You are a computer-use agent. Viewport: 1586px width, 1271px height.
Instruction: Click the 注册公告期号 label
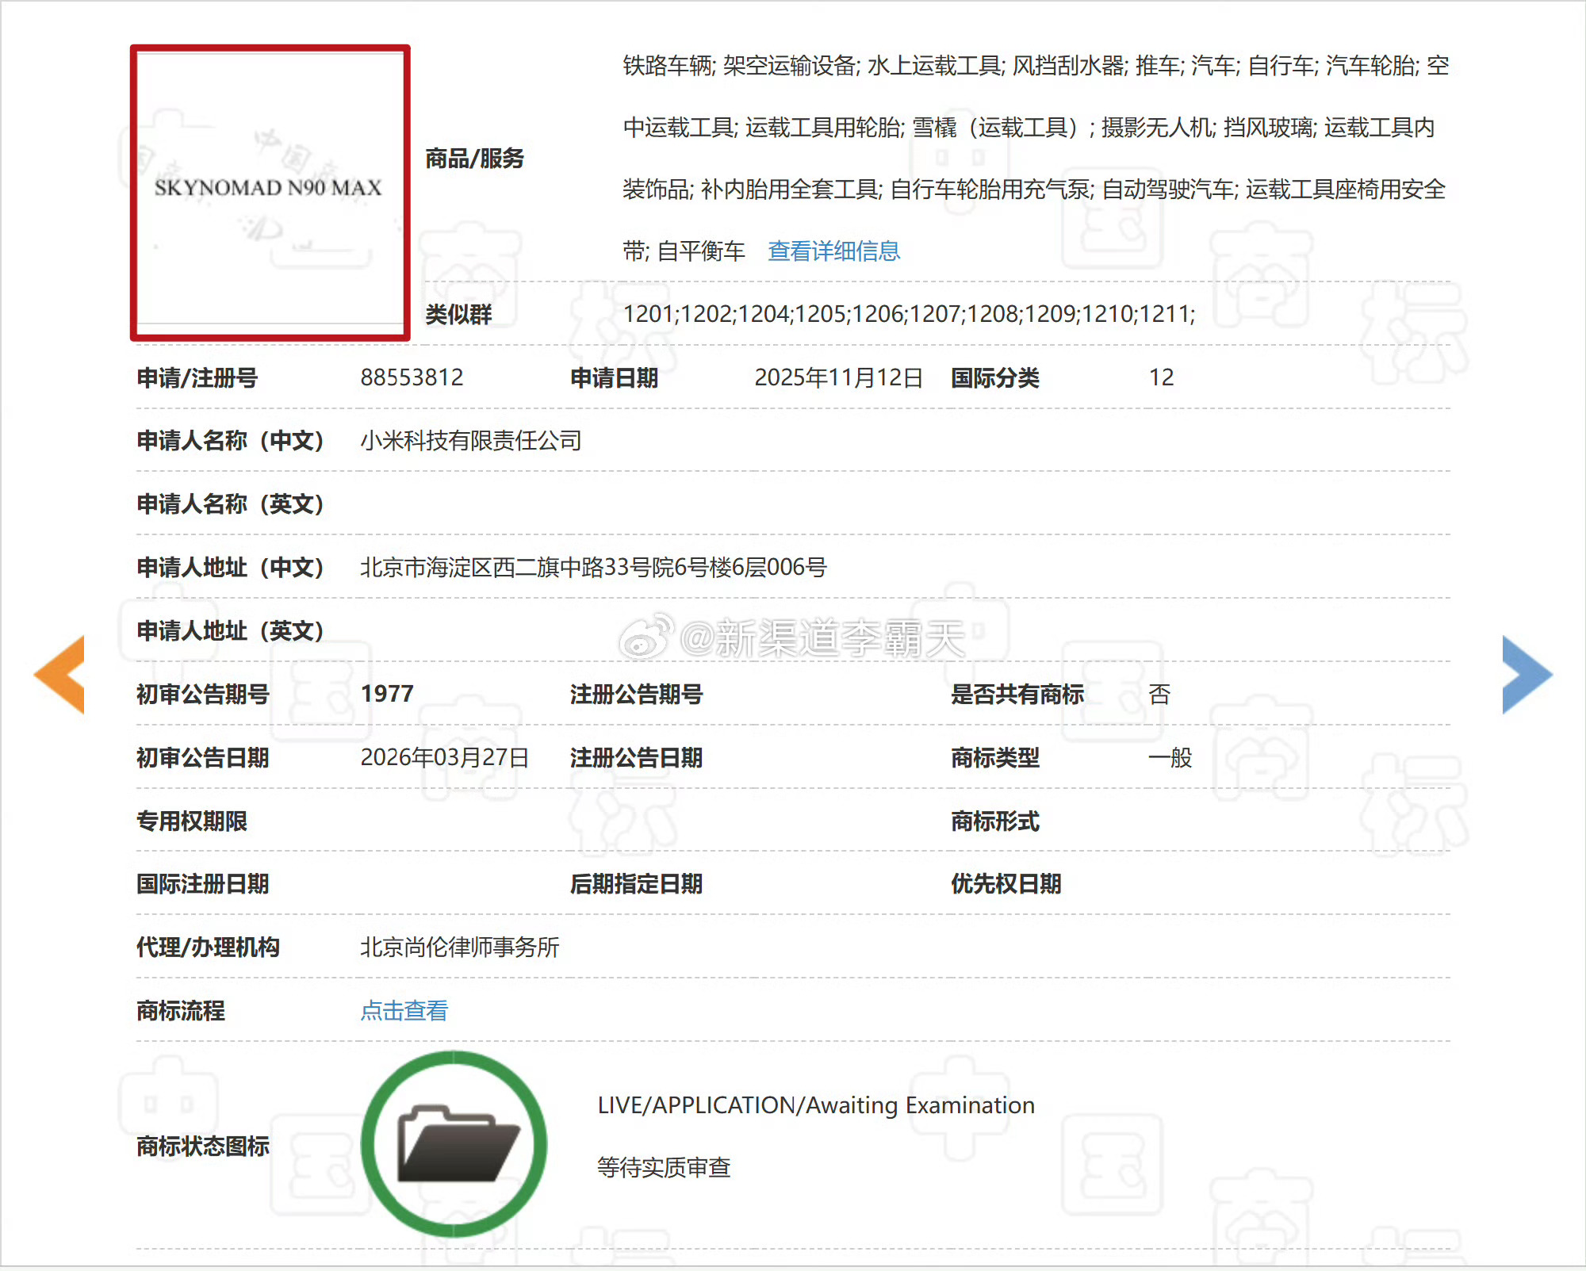[637, 695]
